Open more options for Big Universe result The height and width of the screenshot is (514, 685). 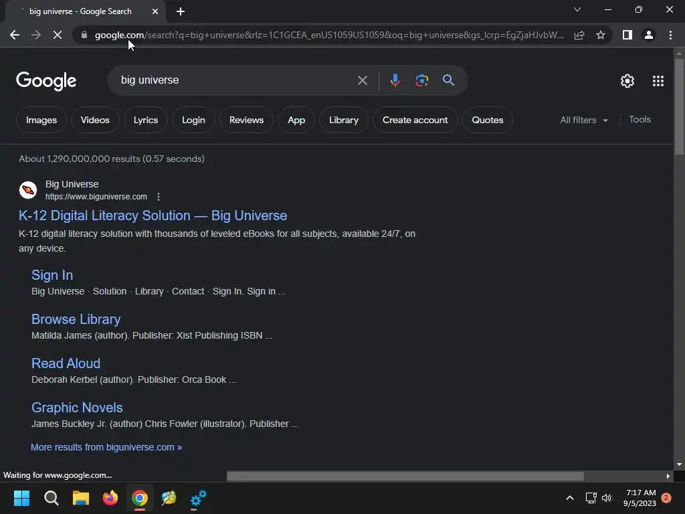click(x=159, y=197)
